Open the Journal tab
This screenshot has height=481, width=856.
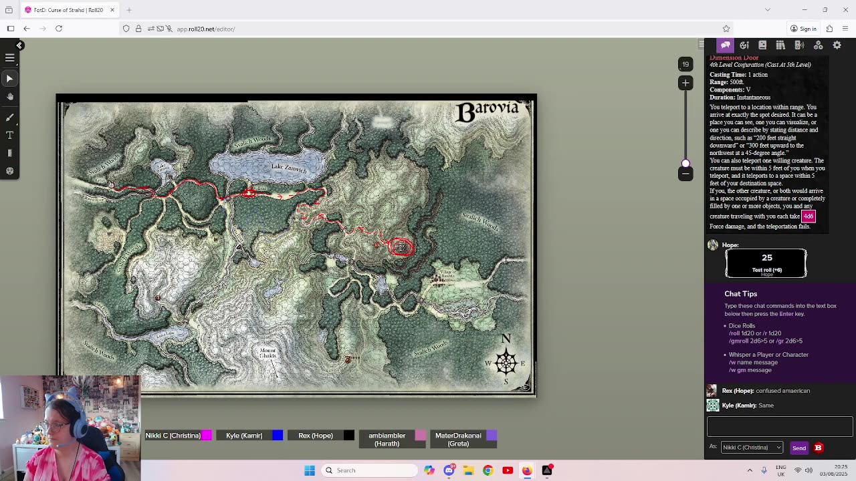coord(762,45)
